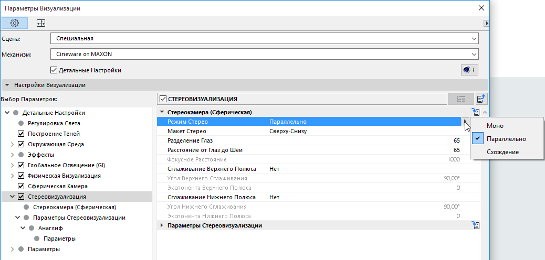
Task: Click Сглаживание Верхнего Полюса value Нет
Action: (x=274, y=169)
